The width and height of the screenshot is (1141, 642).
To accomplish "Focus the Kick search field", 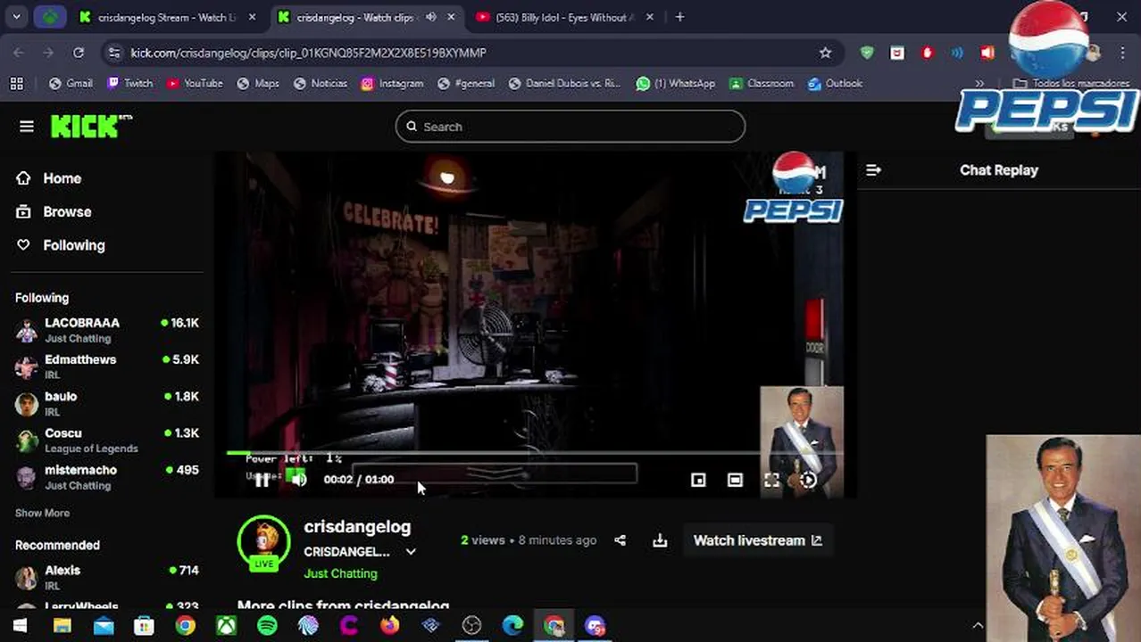I will point(570,127).
